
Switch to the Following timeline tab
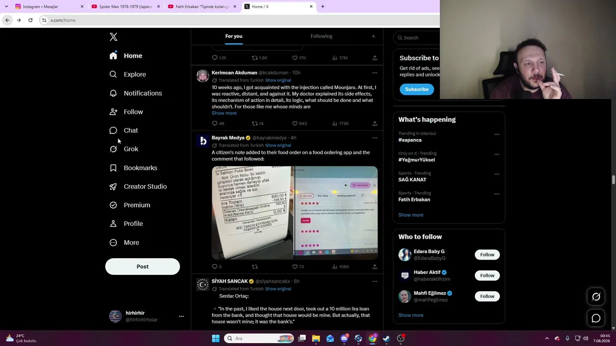(321, 36)
